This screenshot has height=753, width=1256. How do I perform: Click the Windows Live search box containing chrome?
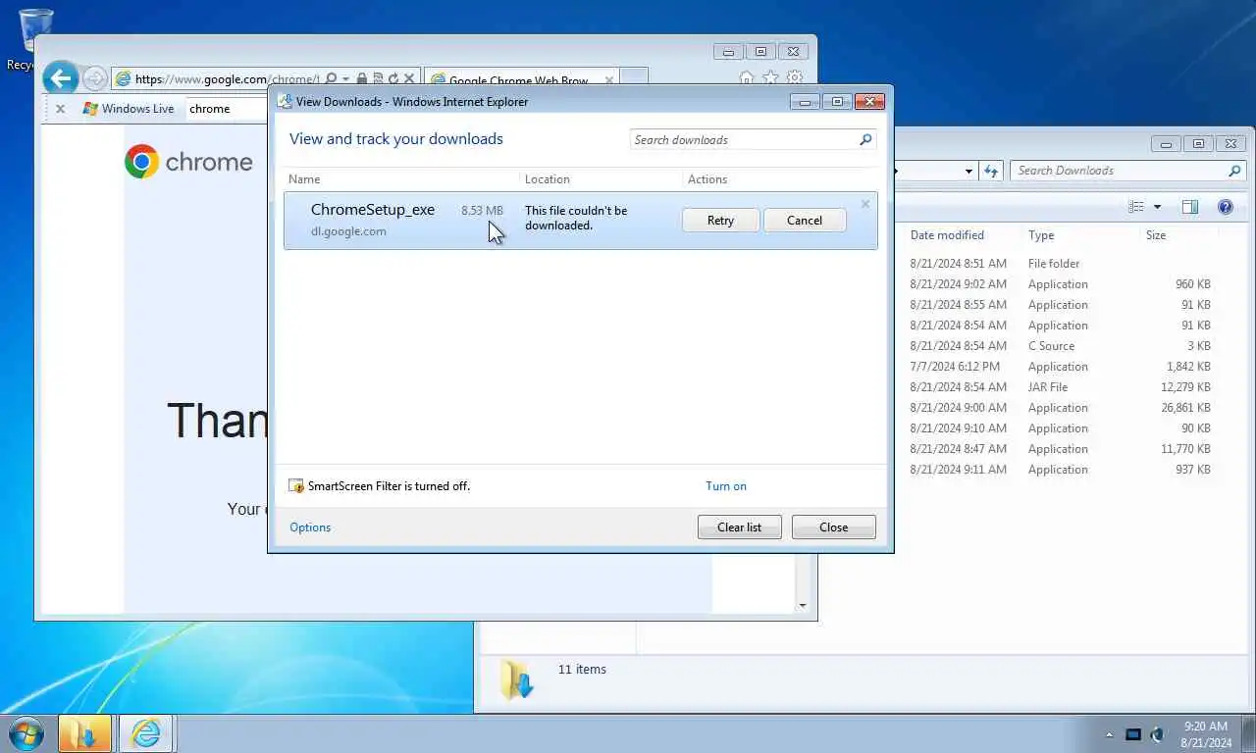click(227, 109)
